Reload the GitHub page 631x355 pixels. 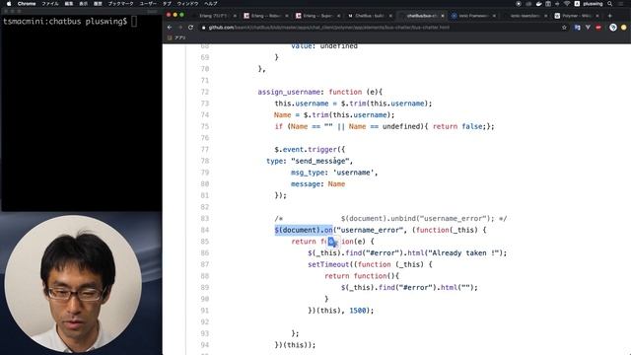click(190, 28)
